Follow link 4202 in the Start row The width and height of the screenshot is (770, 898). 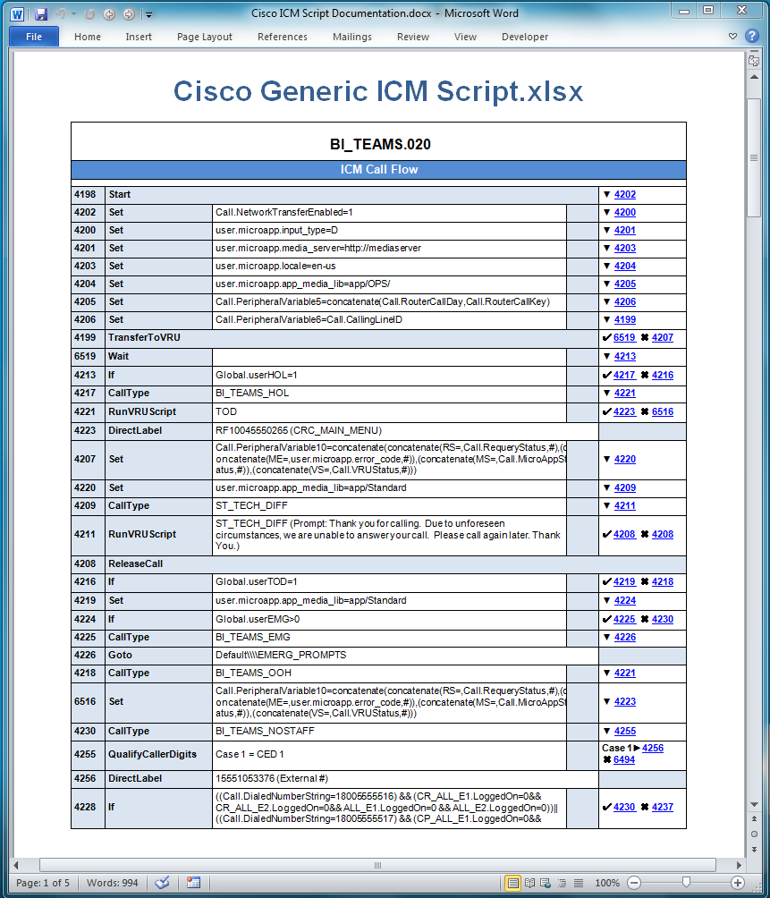coord(624,195)
